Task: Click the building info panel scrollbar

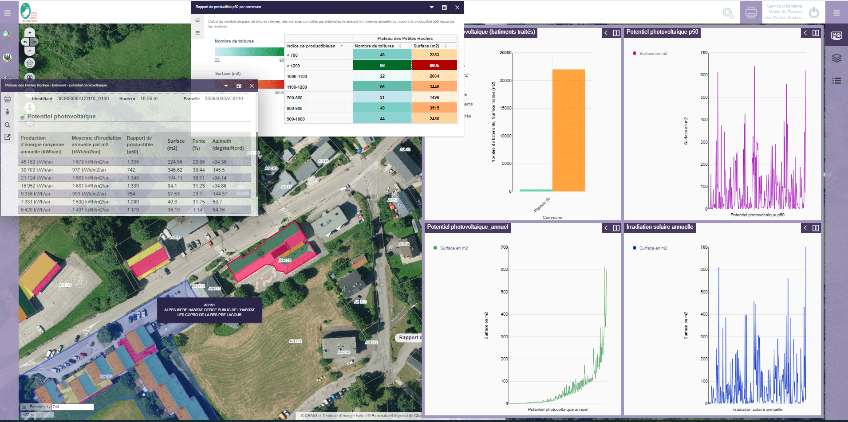Action: tap(256, 164)
